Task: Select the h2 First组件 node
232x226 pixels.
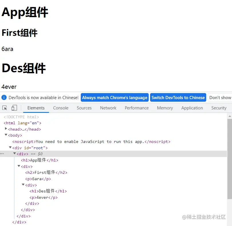Action: click(46, 172)
